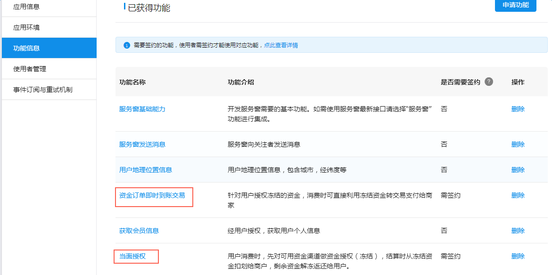
Task: Delete the 获取会员信息 function
Action: (518, 231)
